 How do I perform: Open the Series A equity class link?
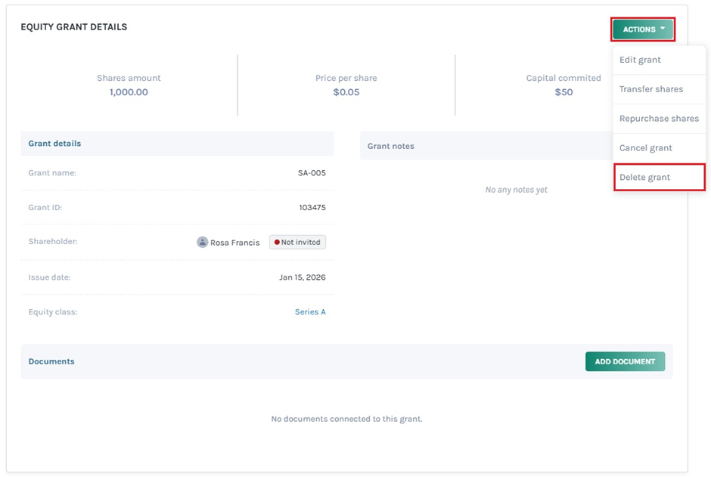click(310, 311)
